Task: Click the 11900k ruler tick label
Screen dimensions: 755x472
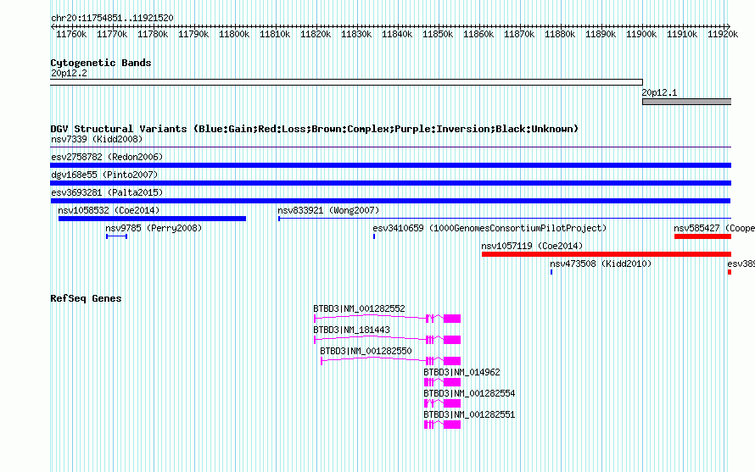Action: [x=641, y=34]
